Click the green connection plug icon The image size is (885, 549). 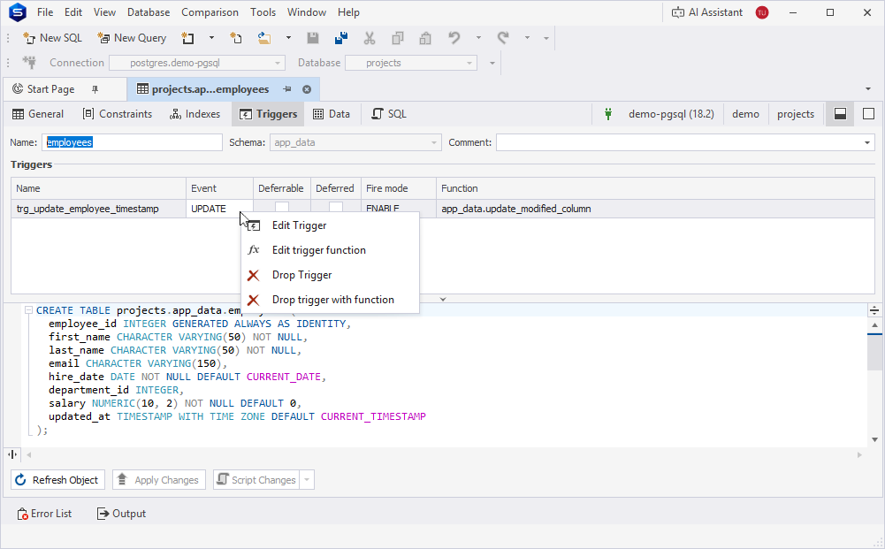[x=608, y=114]
